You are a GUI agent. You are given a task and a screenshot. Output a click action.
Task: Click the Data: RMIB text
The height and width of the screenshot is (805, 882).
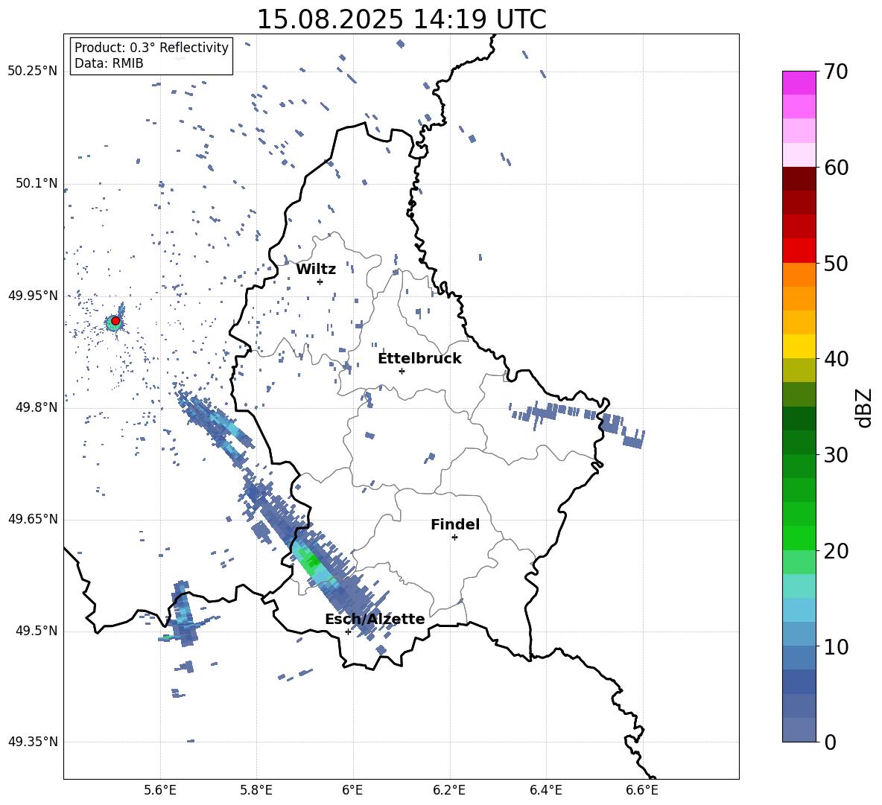(x=109, y=63)
